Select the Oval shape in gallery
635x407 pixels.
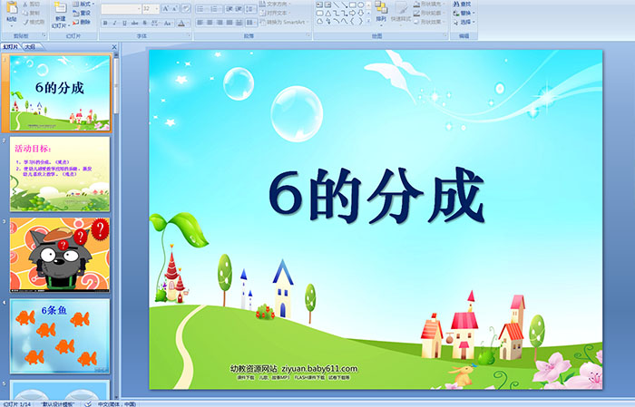[360, 5]
